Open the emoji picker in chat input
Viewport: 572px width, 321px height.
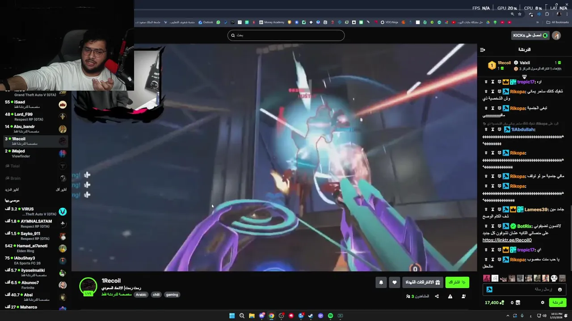560,289
